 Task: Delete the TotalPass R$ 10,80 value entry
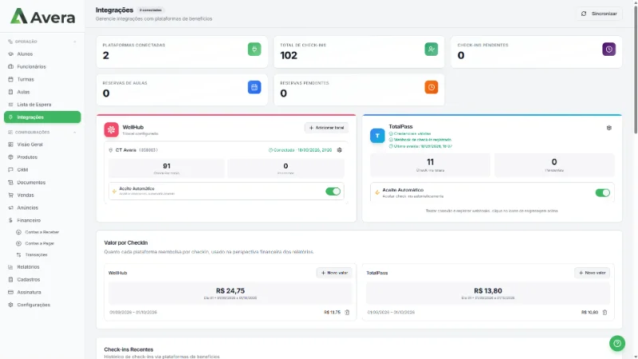click(605, 313)
